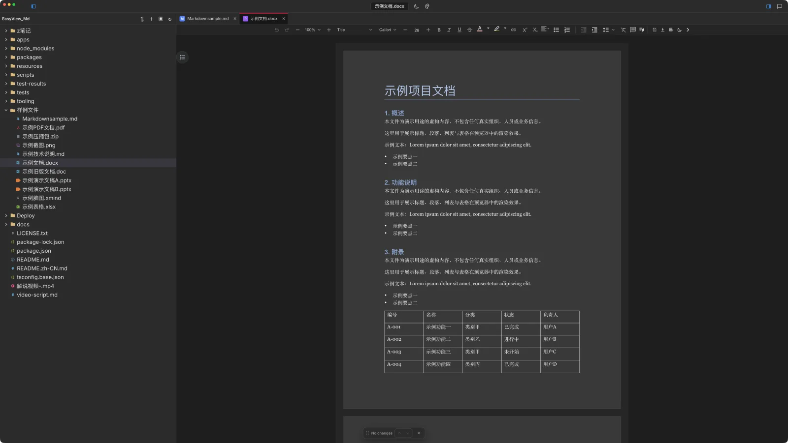Zoom in with the plus beside 100%
This screenshot has width=788, height=443.
329,30
